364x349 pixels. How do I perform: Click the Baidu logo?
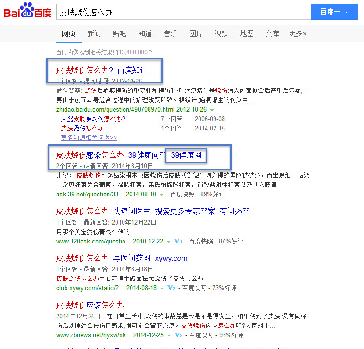pos(27,10)
